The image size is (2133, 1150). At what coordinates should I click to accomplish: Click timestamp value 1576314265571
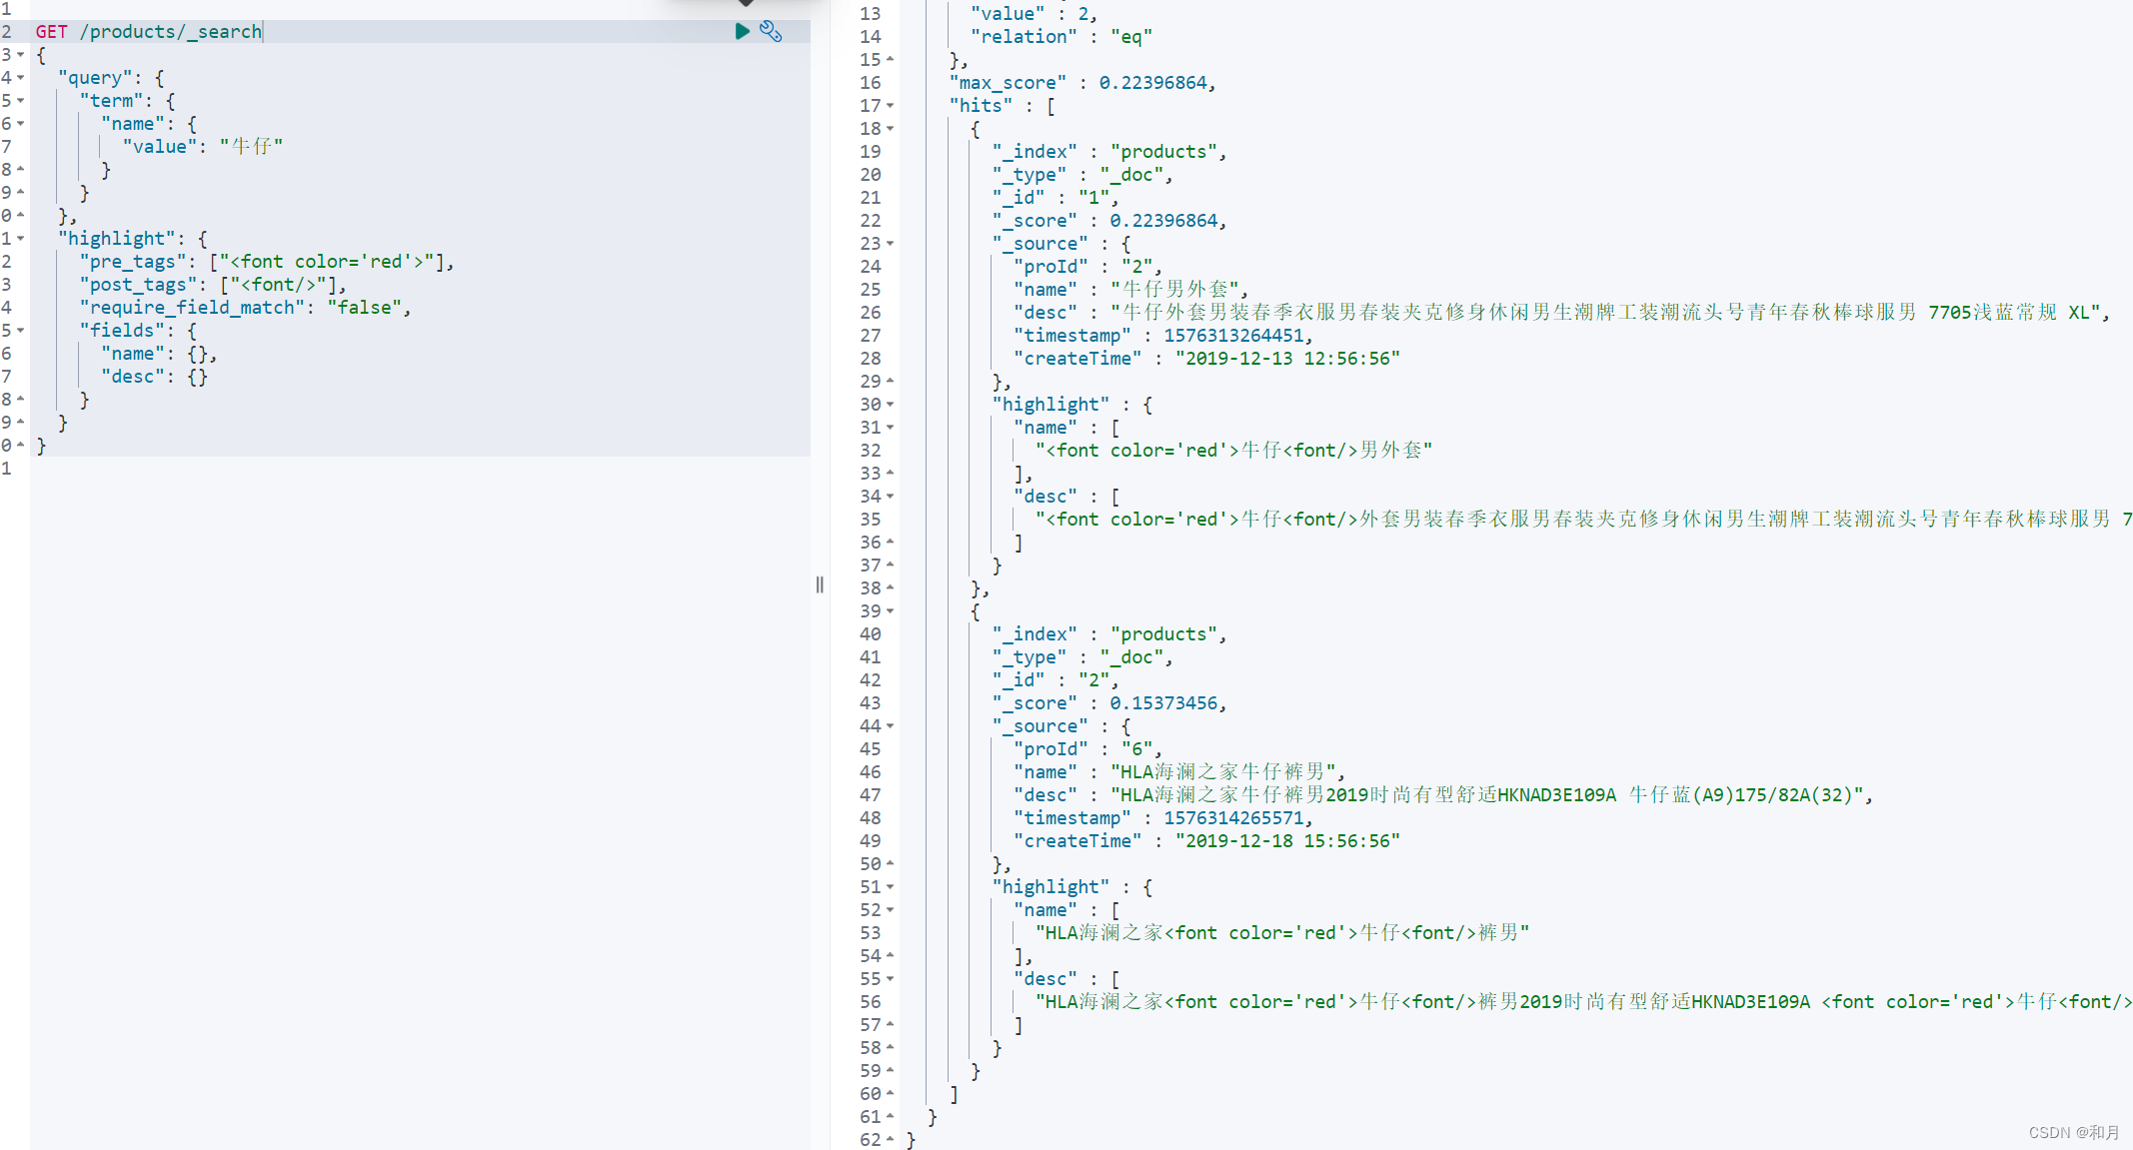click(1233, 818)
